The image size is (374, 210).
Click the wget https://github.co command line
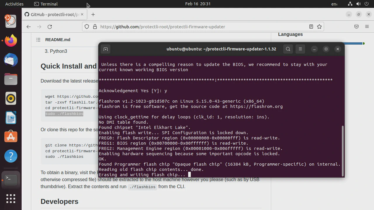(x=72, y=97)
